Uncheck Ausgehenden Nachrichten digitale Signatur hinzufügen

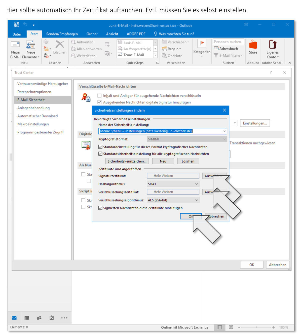point(99,102)
